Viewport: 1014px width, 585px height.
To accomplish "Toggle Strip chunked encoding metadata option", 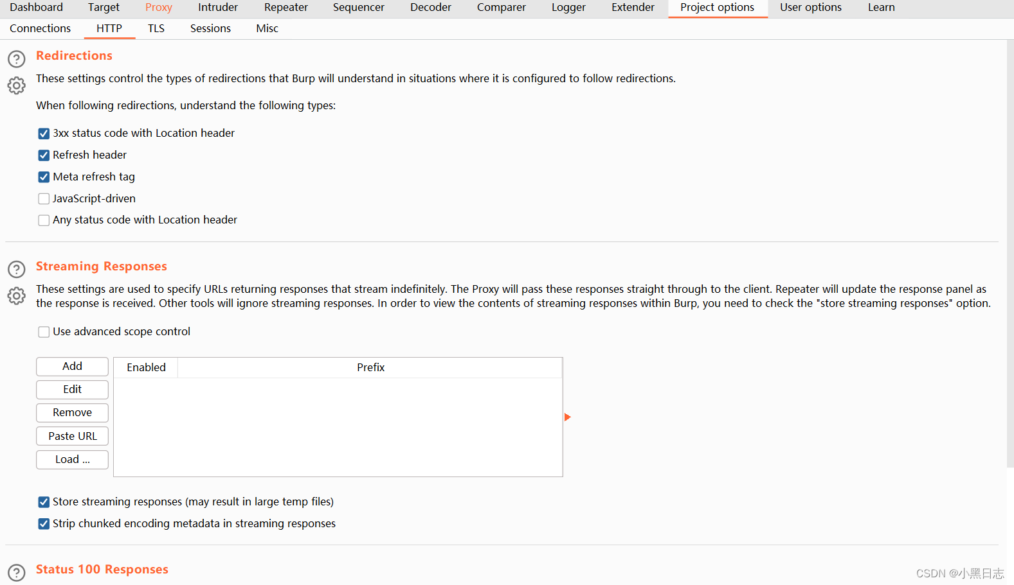I will [x=44, y=524].
